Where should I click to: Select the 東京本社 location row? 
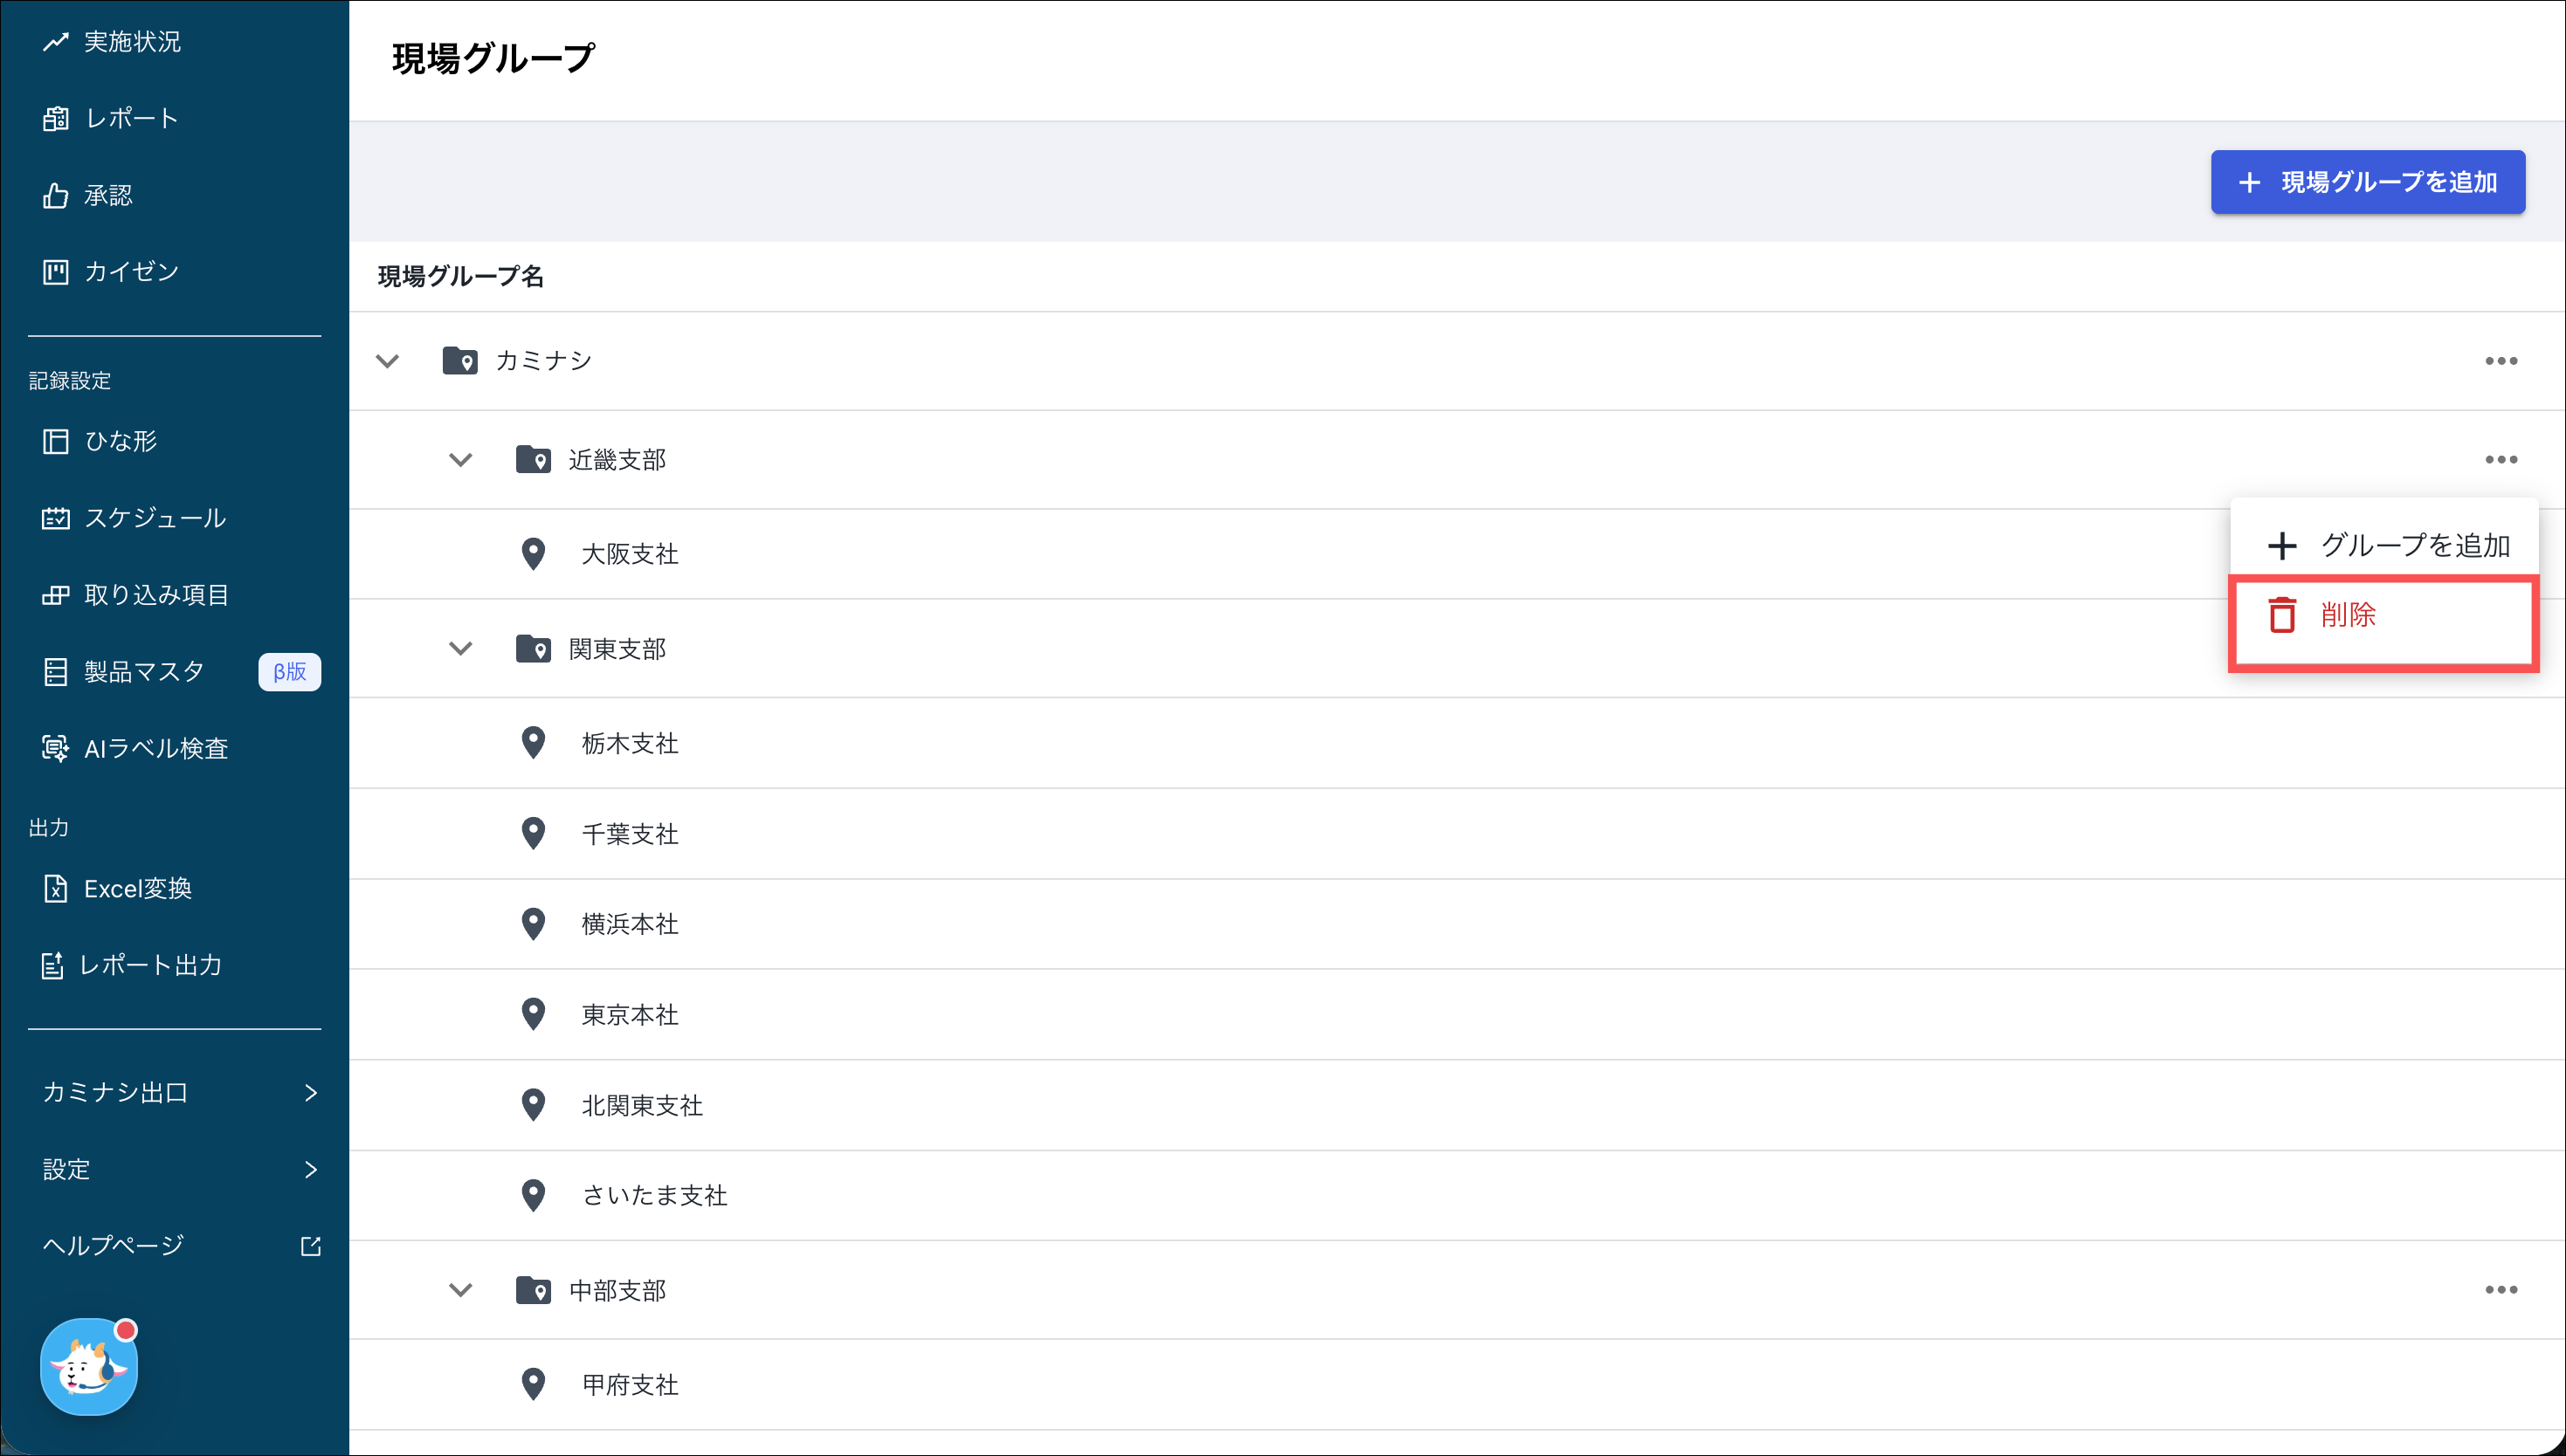point(631,1014)
